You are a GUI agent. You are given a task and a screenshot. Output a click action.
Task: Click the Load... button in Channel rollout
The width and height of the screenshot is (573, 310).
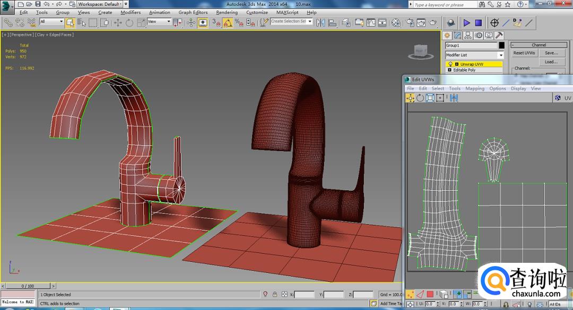(x=551, y=62)
